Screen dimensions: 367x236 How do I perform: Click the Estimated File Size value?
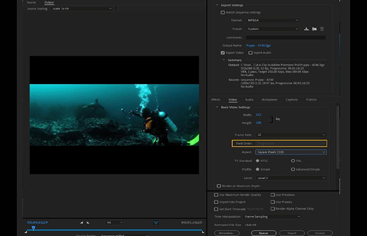coord(251,225)
